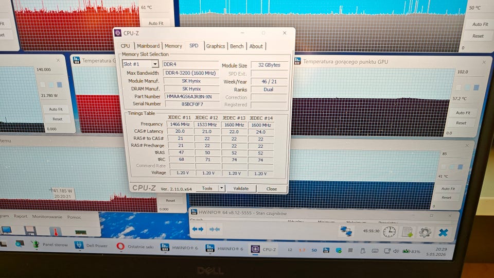Open Dell Power from the taskbar
The image size is (494, 278).
tap(91, 245)
